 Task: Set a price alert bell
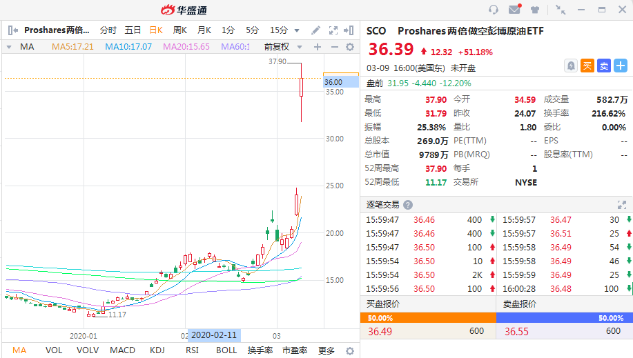571,66
